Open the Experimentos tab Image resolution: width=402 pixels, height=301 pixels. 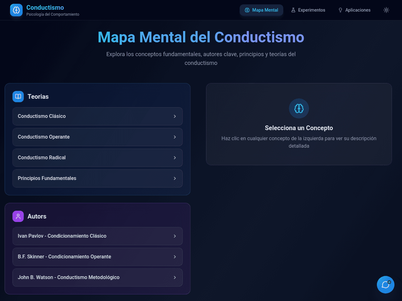point(308,10)
